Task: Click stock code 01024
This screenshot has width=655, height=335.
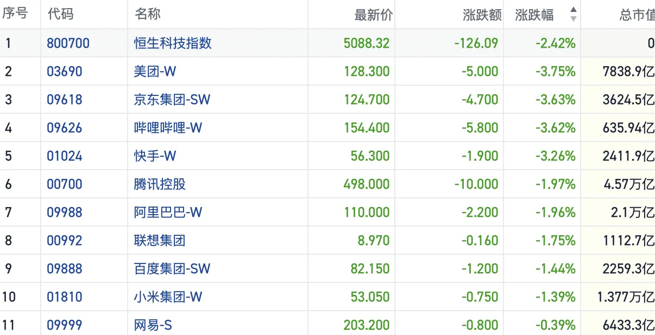Action: pyautogui.click(x=65, y=156)
